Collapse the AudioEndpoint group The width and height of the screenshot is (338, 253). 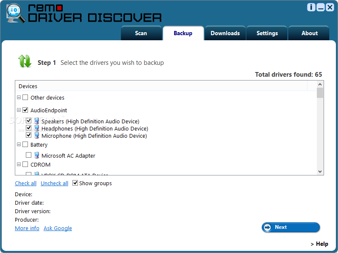19,110
